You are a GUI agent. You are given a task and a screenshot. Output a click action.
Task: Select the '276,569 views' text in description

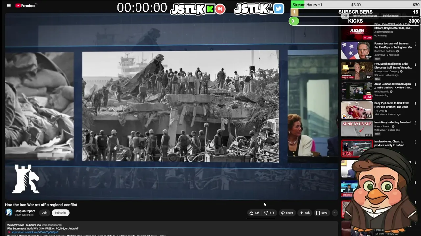(16, 225)
